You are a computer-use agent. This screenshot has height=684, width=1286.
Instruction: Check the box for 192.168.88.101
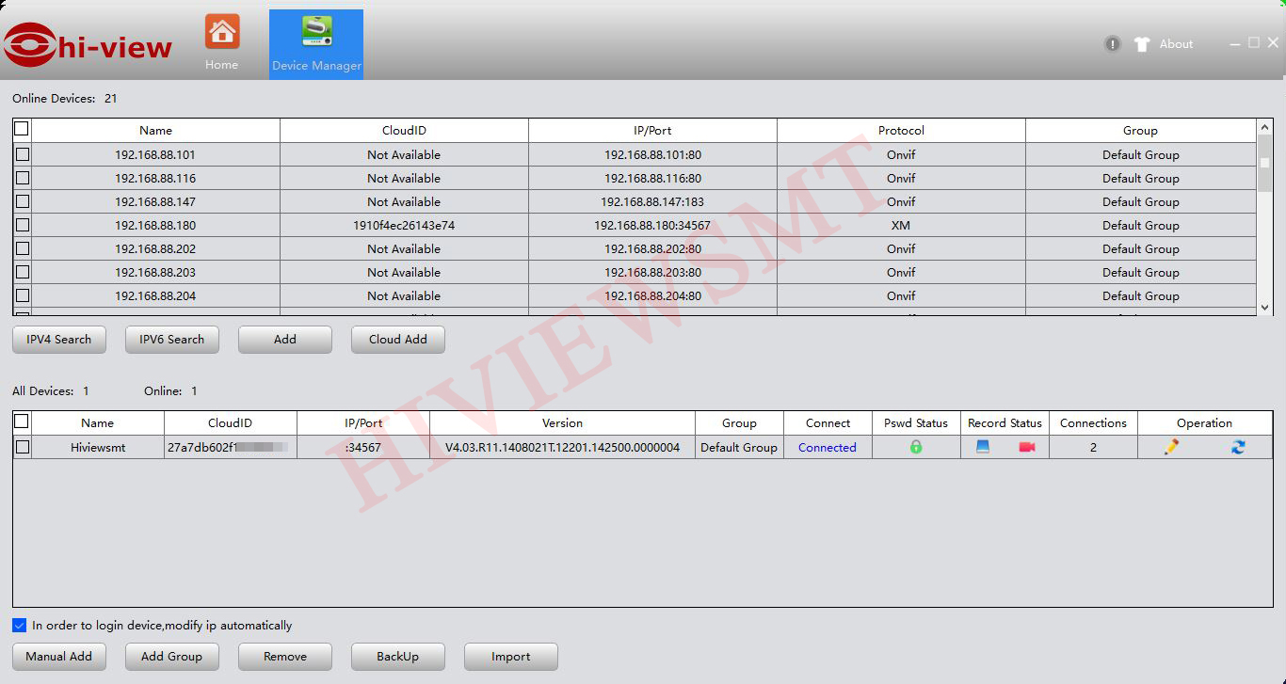(x=23, y=154)
